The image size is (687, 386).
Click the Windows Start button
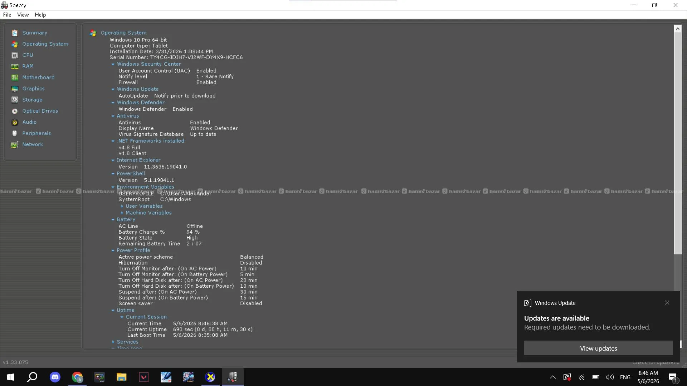tap(11, 377)
